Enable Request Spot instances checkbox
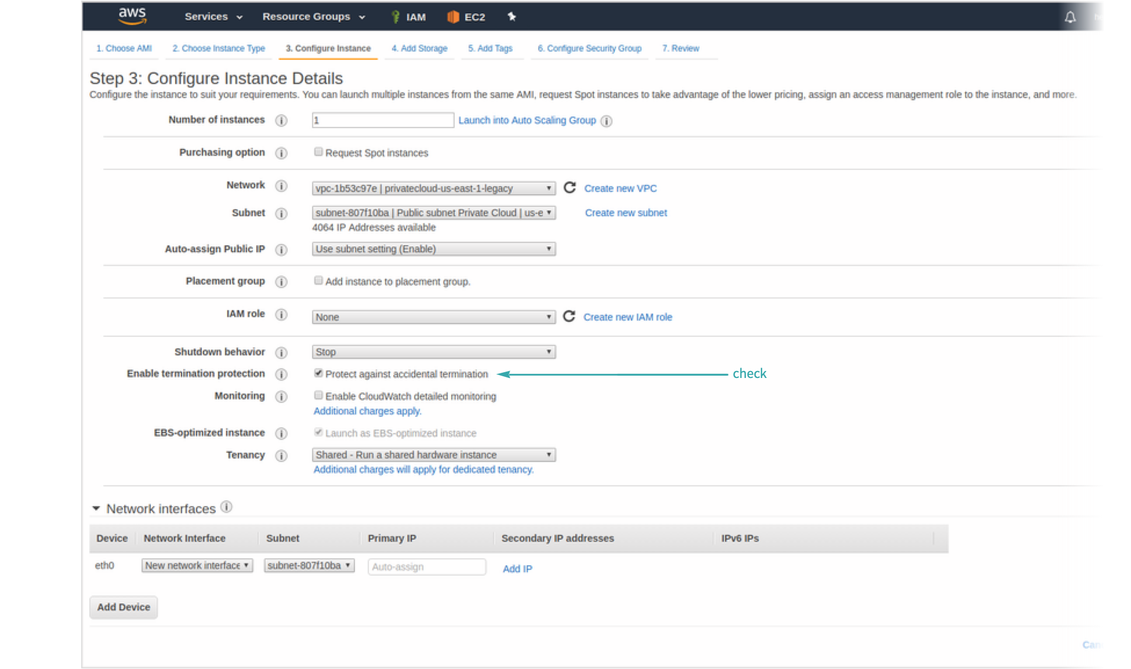 coord(318,152)
